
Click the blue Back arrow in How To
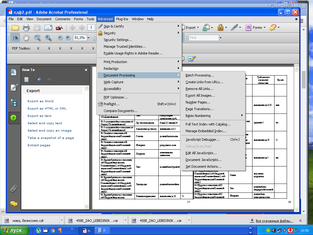click(x=39, y=80)
